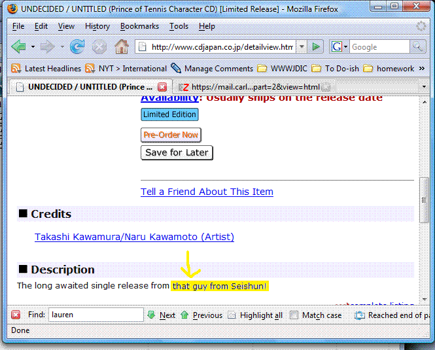This screenshot has height=350, width=435.
Task: Open the Latest Headlines feed bookmark
Action: tap(46, 68)
